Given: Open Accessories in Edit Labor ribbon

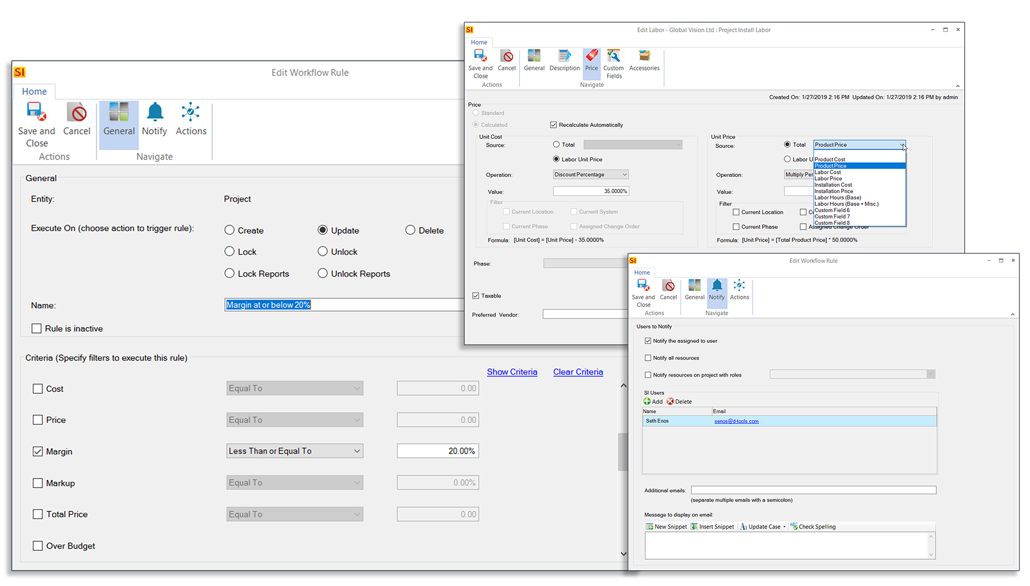Looking at the screenshot, I should point(644,61).
